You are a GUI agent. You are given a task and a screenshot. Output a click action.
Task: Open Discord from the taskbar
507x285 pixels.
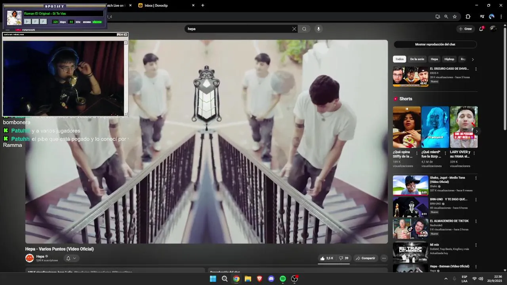click(x=271, y=279)
